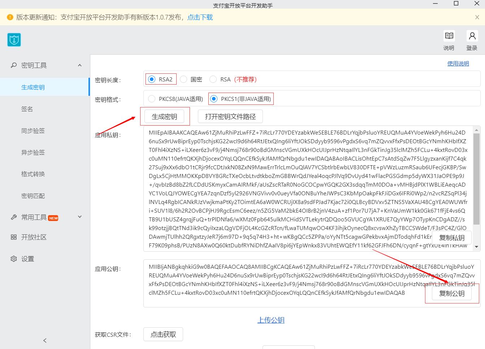The image size is (485, 349).
Task: Select the RSA2 key length option
Action: pos(152,79)
